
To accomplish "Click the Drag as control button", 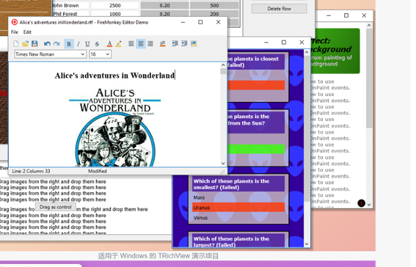I will pyautogui.click(x=56, y=207).
